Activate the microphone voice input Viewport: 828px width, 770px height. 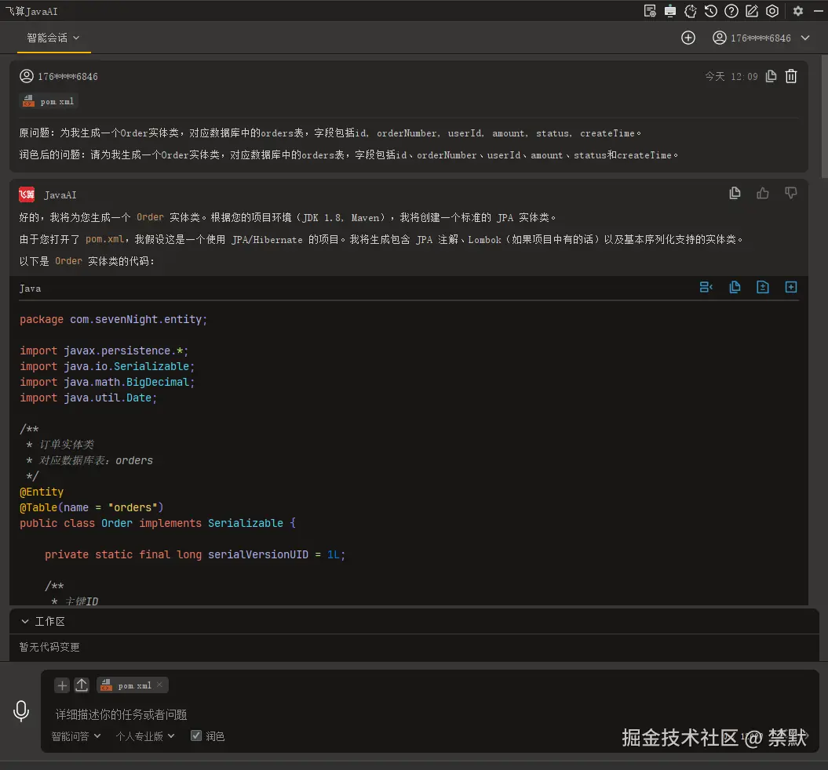(21, 711)
